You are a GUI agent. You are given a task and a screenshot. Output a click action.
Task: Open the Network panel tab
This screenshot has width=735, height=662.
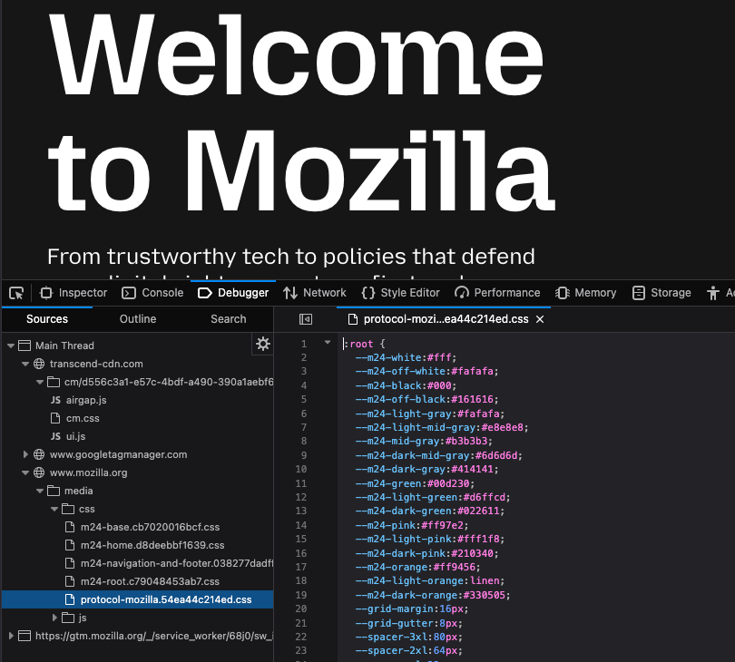click(315, 293)
